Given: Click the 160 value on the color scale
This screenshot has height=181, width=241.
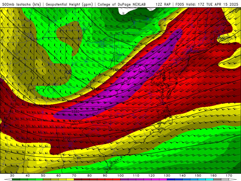Looking at the screenshot, I should coord(214,176).
